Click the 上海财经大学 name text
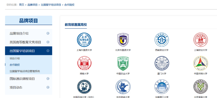This screenshot has height=98, width=217. click(x=201, y=50)
